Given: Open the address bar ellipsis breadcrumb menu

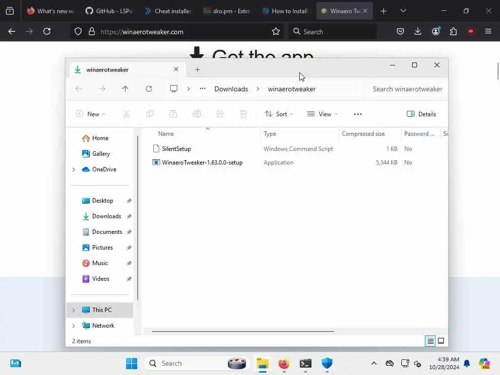Looking at the screenshot, I should click(x=203, y=89).
